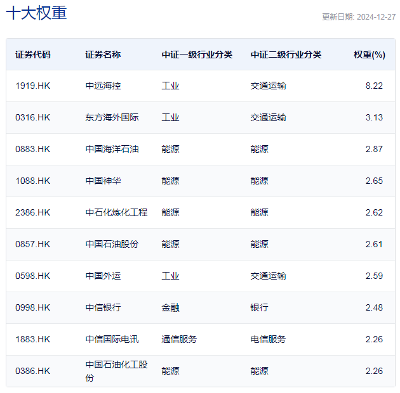Click second-level 能源 in 中石化炼化工程 row

coord(259,212)
